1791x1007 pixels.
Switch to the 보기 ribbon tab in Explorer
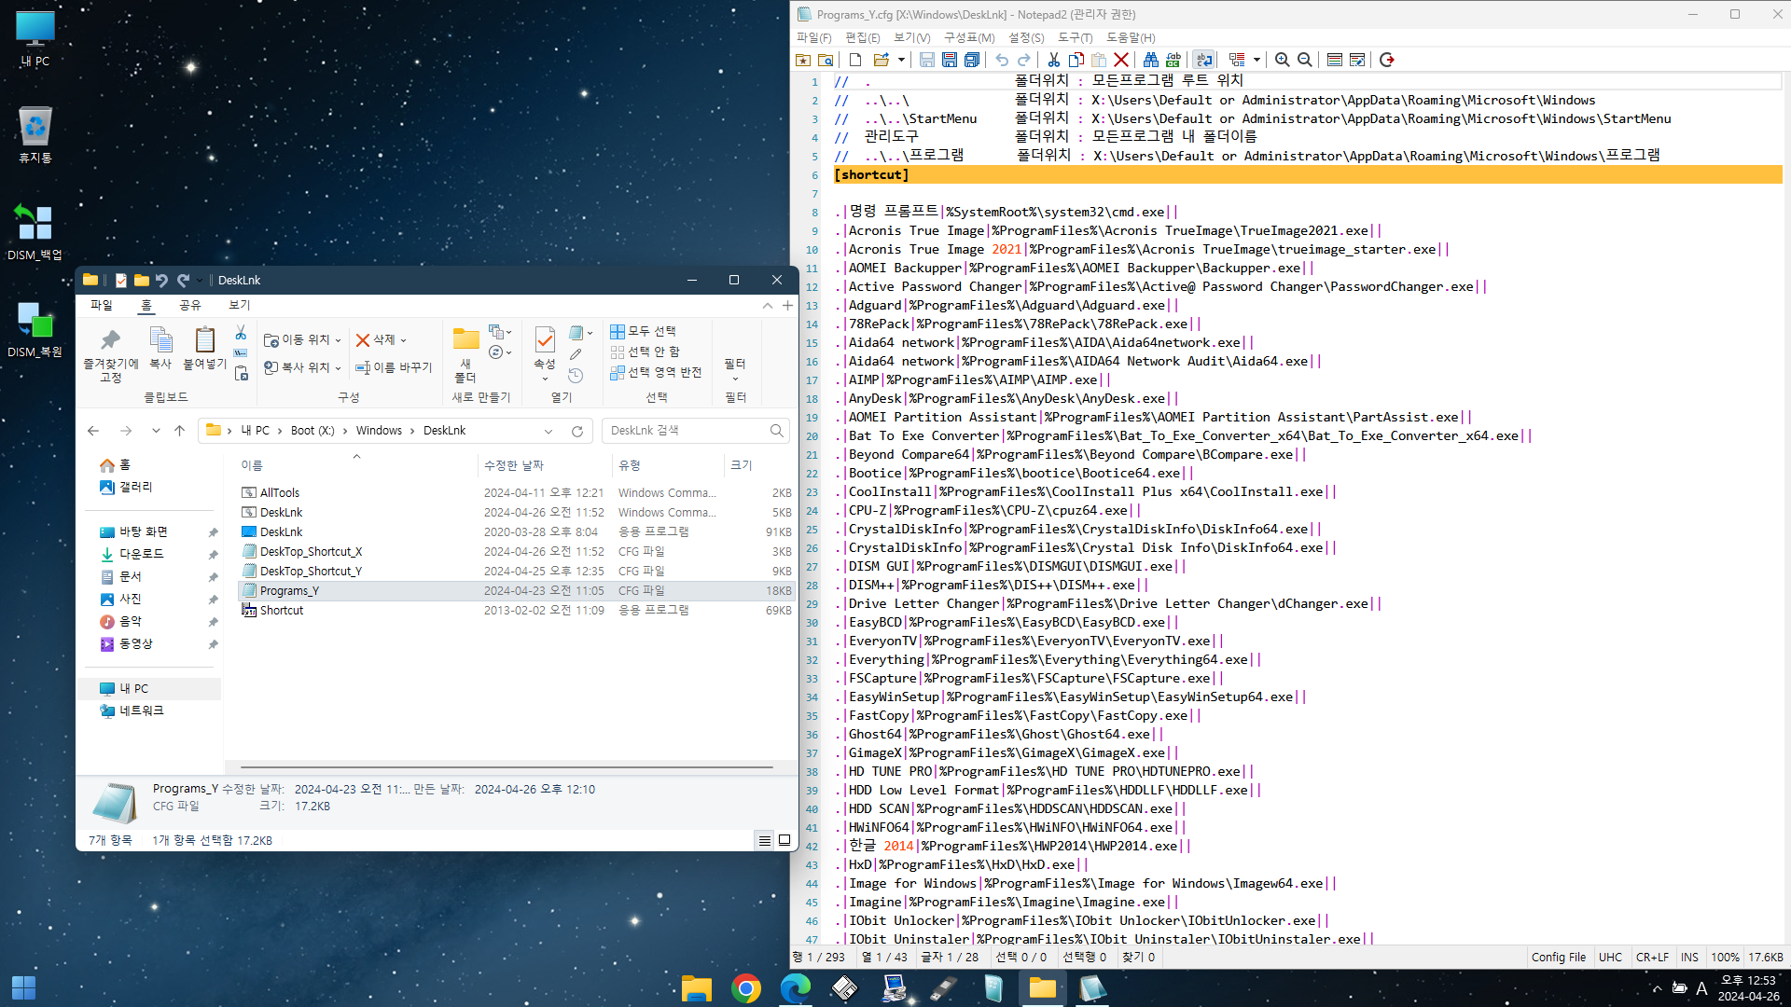[239, 305]
